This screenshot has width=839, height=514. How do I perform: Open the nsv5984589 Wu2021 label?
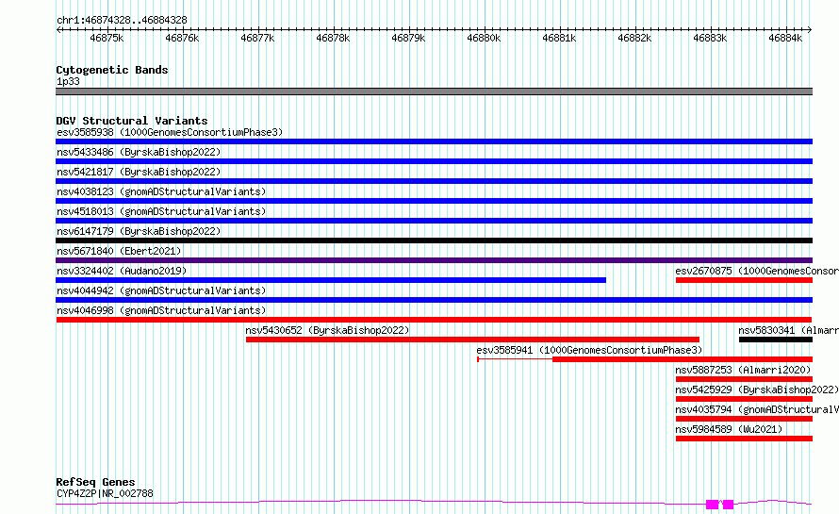tap(729, 429)
